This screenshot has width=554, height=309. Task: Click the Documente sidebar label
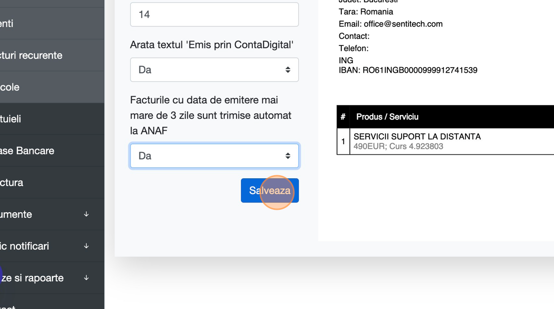coord(16,214)
